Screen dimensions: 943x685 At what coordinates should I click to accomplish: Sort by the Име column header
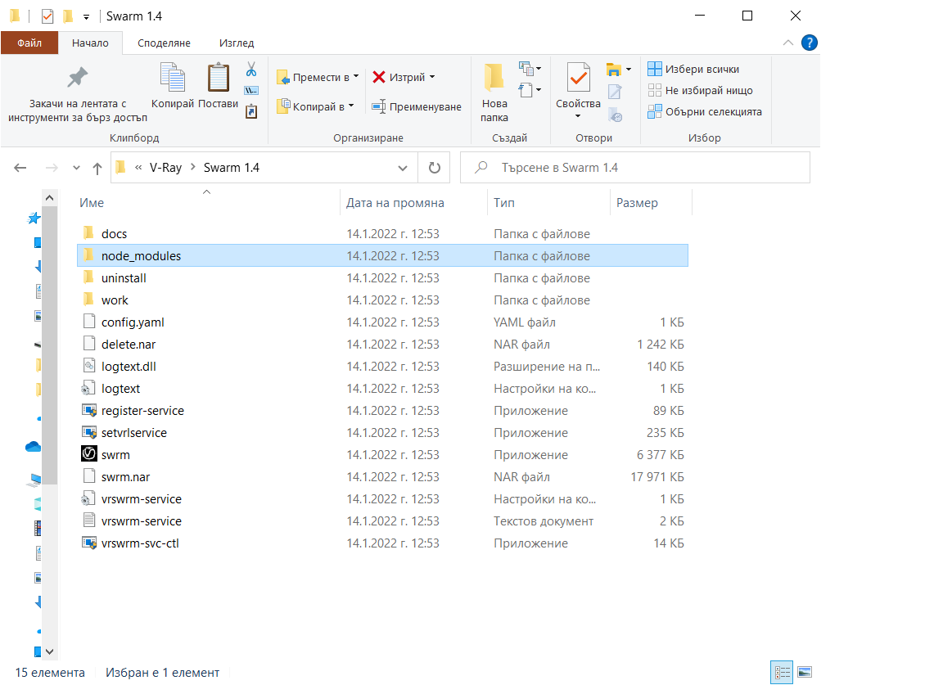coord(207,203)
